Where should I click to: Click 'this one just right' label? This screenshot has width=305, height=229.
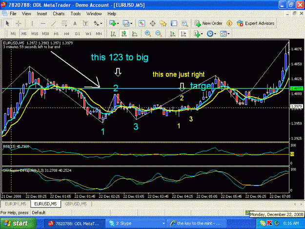click(x=179, y=74)
